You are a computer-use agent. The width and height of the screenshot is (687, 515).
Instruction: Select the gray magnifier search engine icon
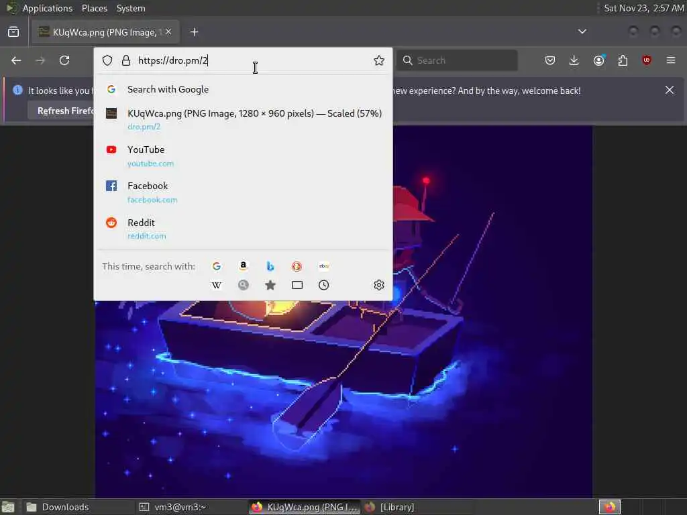tap(243, 285)
